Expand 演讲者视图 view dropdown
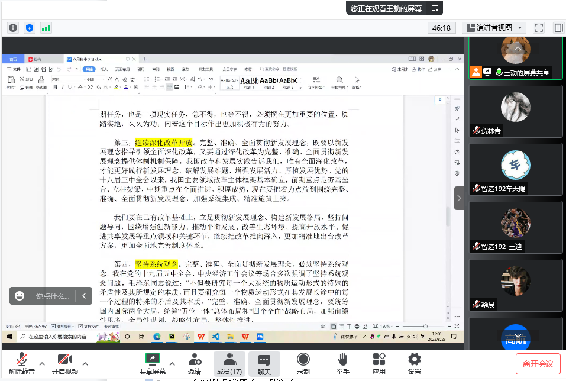 [x=494, y=28]
